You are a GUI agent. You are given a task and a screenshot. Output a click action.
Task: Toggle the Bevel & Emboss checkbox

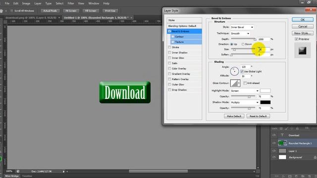click(169, 31)
